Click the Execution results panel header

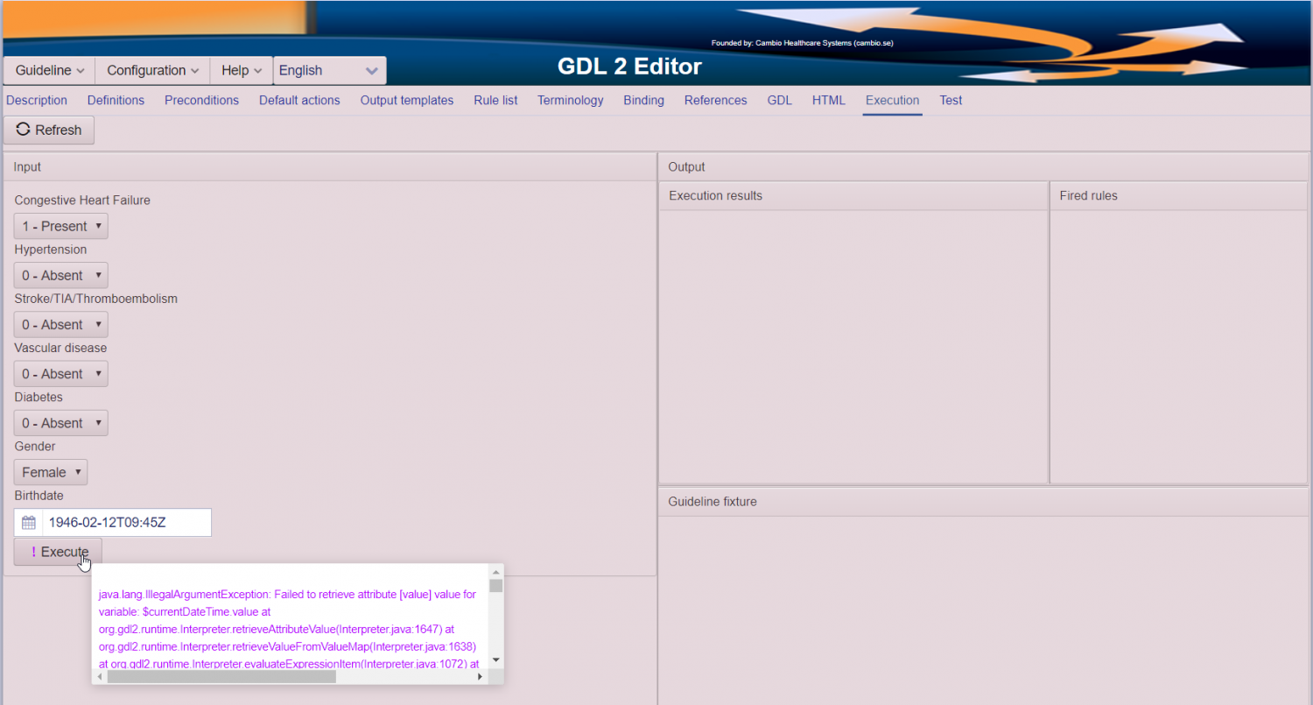[853, 195]
